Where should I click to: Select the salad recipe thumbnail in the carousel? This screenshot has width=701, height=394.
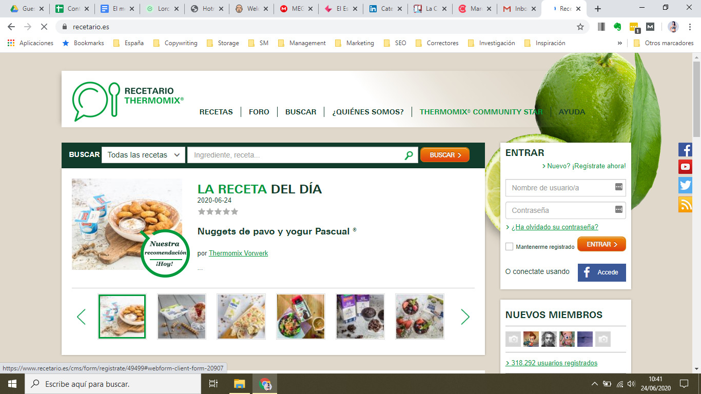tap(300, 317)
